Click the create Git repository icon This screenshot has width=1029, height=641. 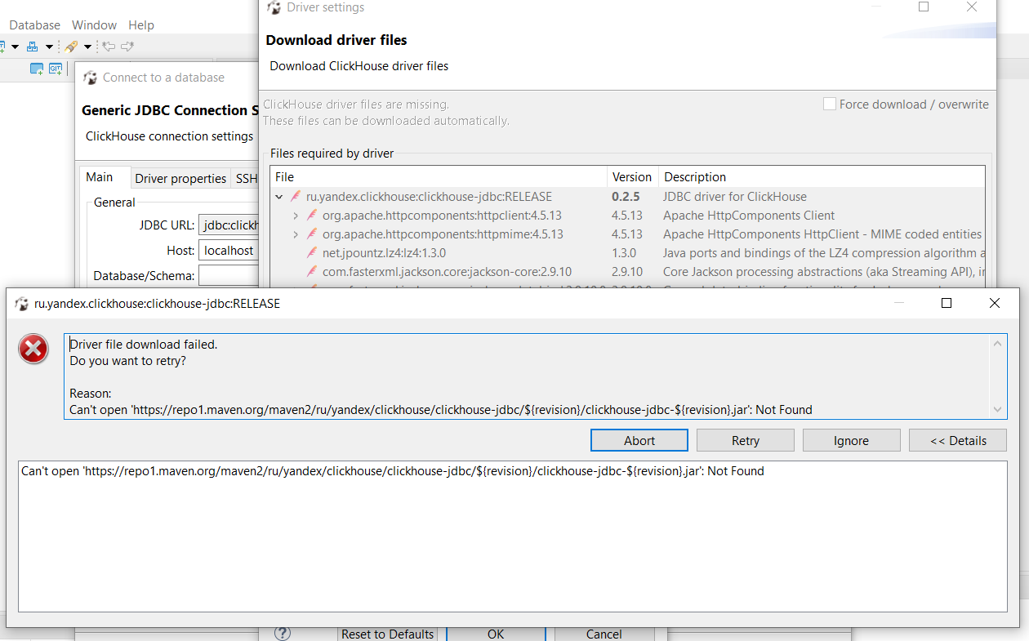pos(55,69)
